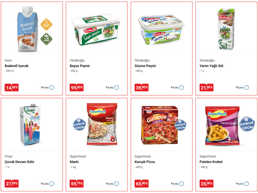
Task: Select Paylaş circle for Bademli İçecek
Action: [x=52, y=87]
